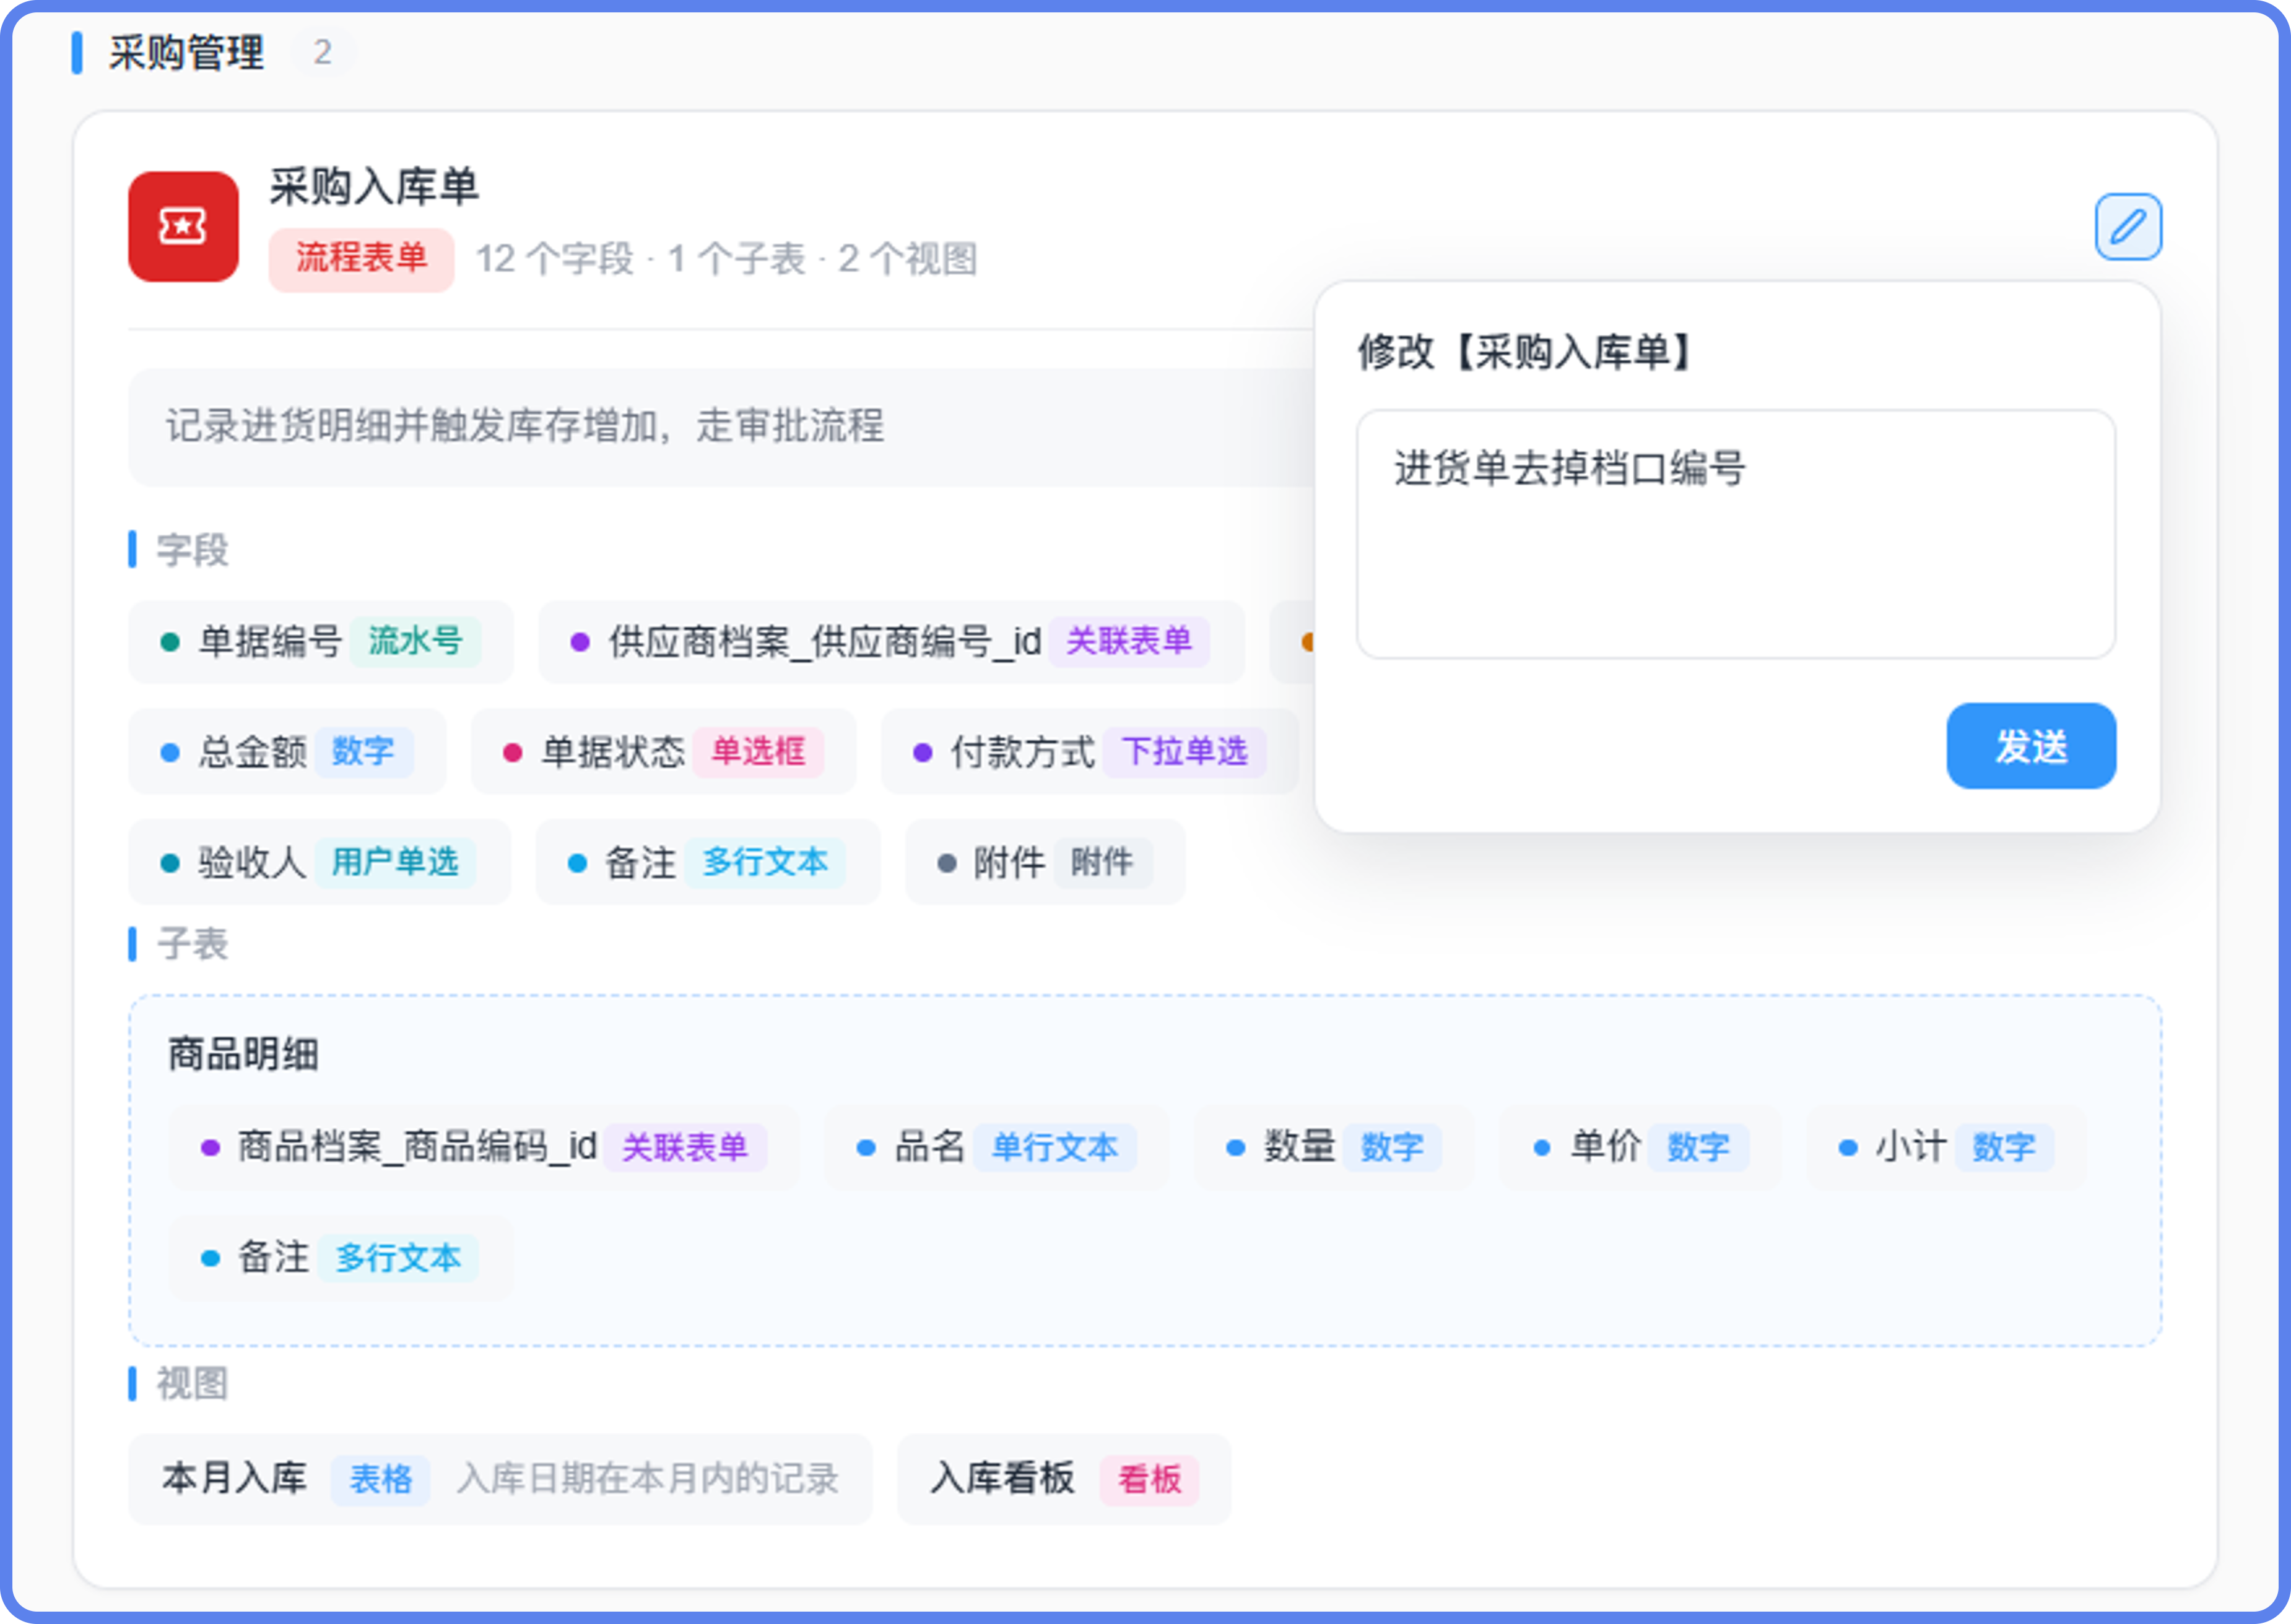Click 单价 数字 subtable field

click(1641, 1147)
